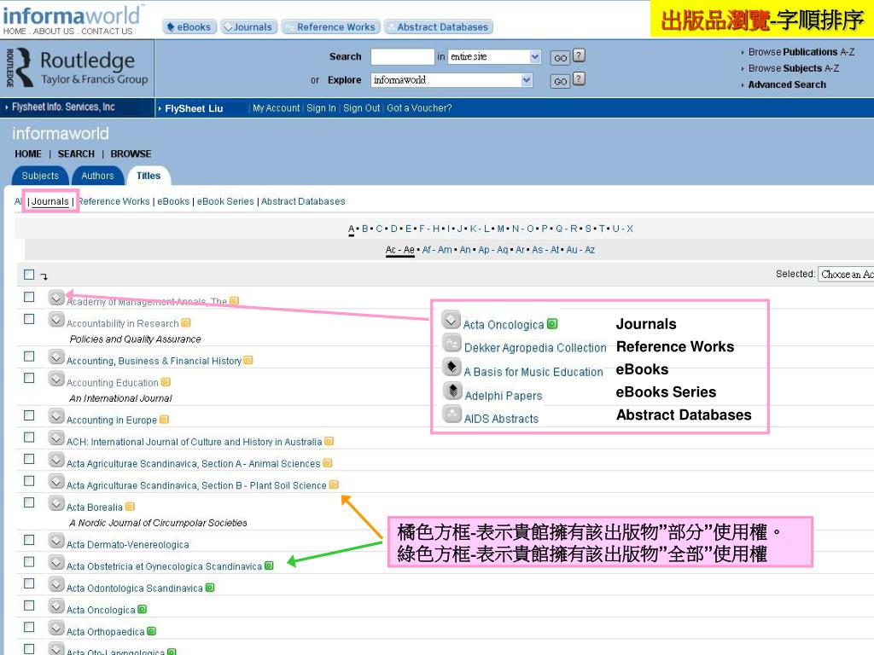Switch to the Subjects tab
Image resolution: width=874 pixels, height=655 pixels.
point(40,176)
